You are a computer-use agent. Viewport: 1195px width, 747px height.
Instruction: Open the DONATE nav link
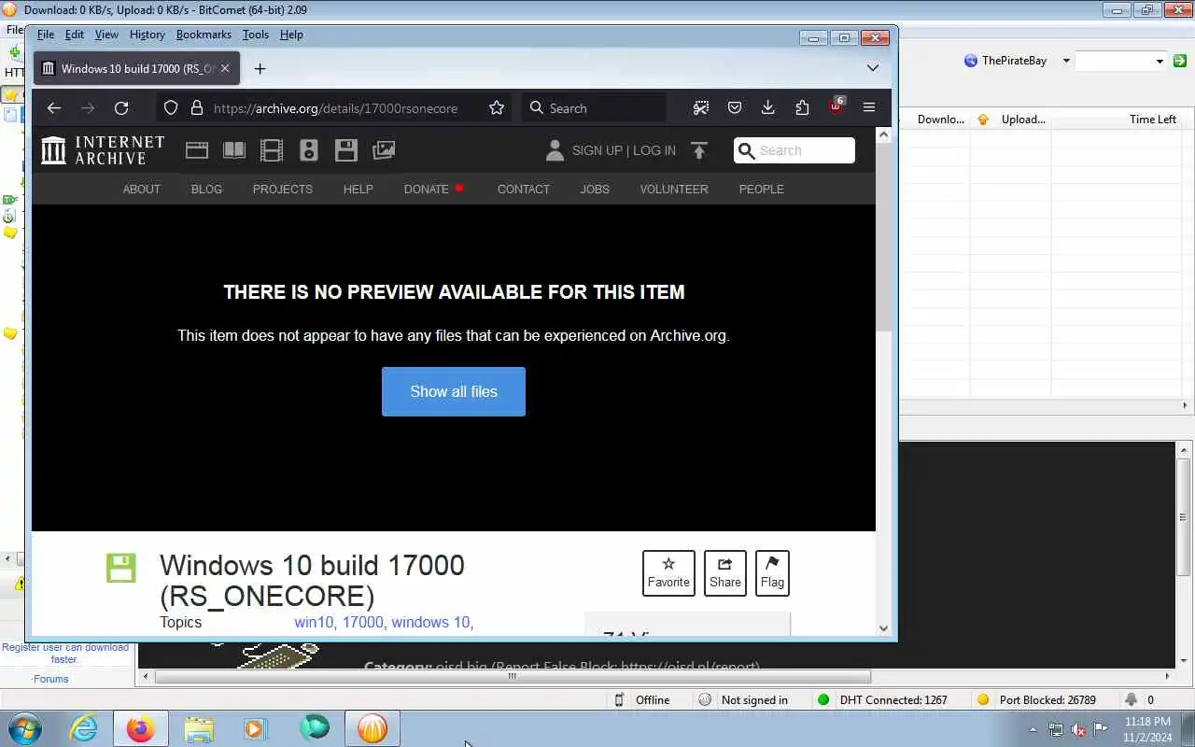click(x=427, y=189)
